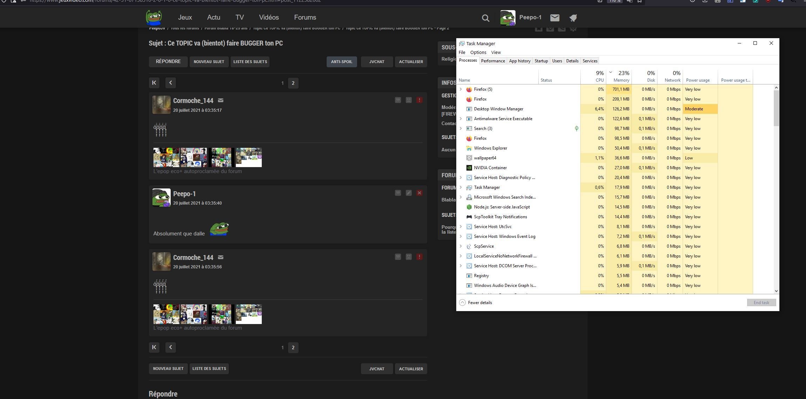Expand the Firefox (5) process group
The height and width of the screenshot is (399, 806).
click(x=461, y=89)
